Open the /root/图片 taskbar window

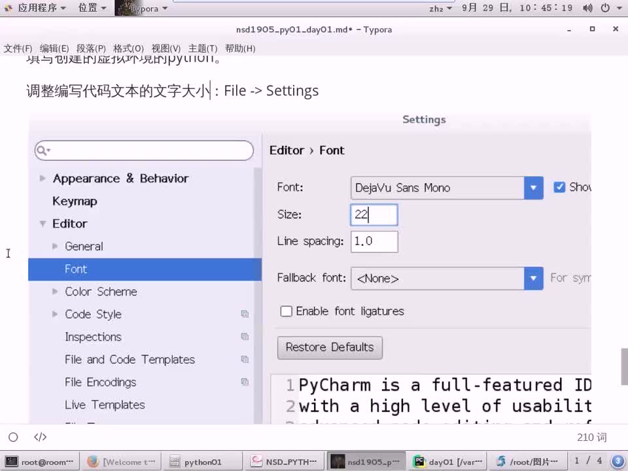[x=529, y=462]
